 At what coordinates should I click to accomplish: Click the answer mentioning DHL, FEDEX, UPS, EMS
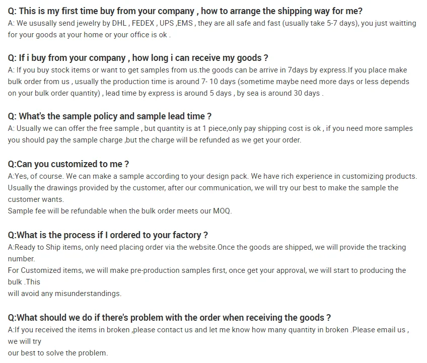[x=211, y=23]
